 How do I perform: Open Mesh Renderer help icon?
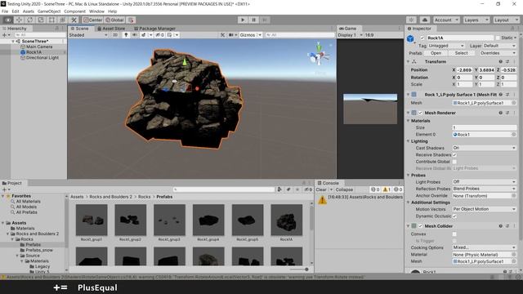pos(500,113)
